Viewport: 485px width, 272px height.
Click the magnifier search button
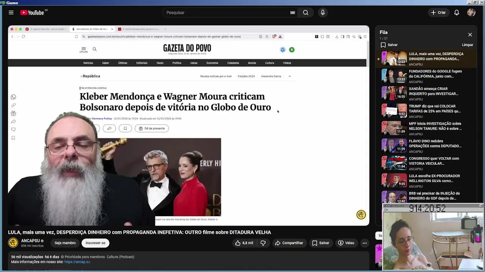pos(305,12)
